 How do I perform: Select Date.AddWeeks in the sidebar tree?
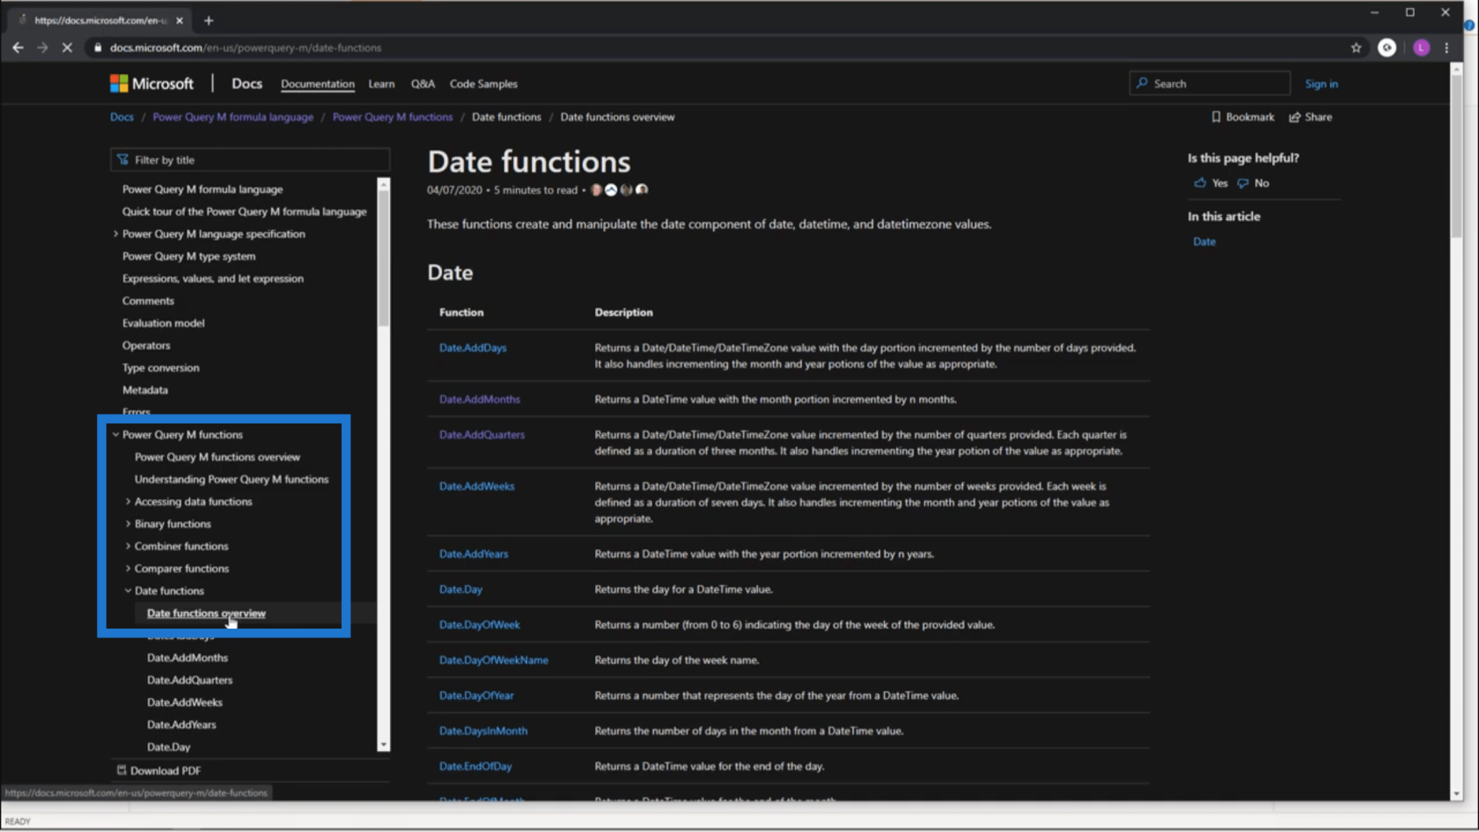tap(184, 703)
